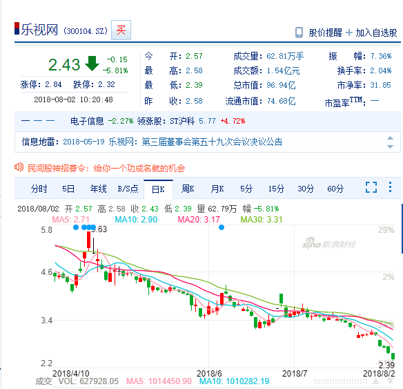Screen dimensions: 403x389
Task: Switch to the 分时 chart tab
Action: (39, 189)
